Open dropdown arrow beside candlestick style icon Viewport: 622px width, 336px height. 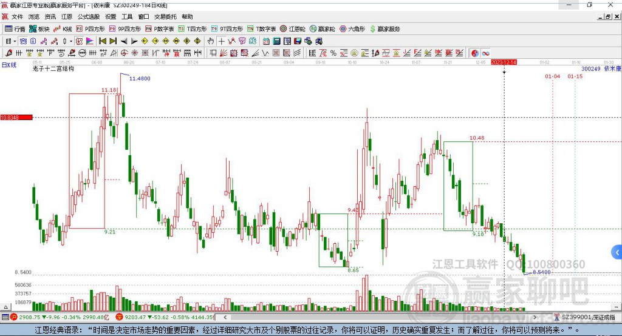tap(71, 41)
